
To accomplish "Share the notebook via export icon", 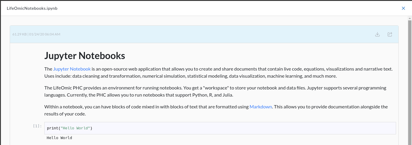I will coord(390,34).
